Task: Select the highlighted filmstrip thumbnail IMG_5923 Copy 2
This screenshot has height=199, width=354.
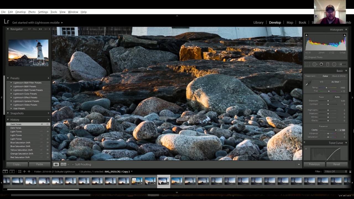Action: pos(164,181)
